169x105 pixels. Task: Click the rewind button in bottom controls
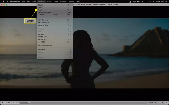[3, 102]
